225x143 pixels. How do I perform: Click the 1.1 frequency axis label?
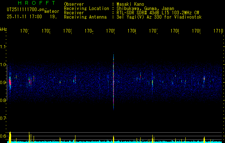pos(3,47)
